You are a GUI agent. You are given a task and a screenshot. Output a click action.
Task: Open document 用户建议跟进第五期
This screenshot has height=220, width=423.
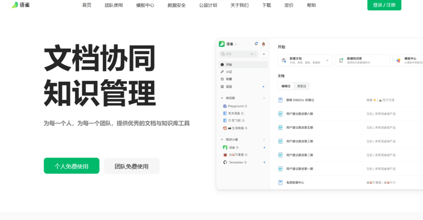[299, 128]
